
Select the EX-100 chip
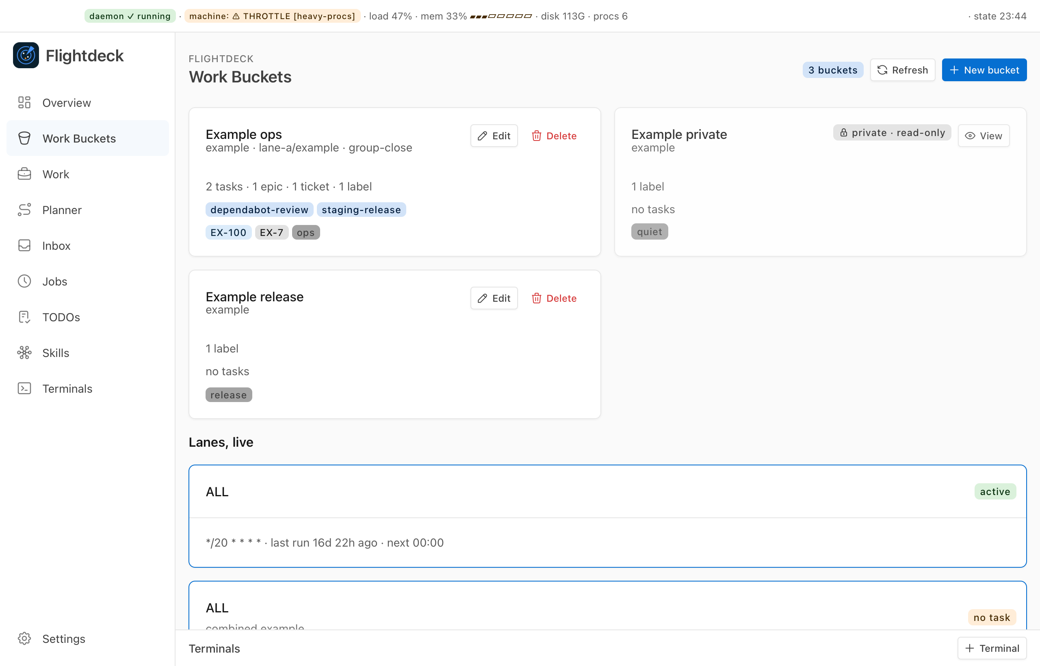(228, 233)
